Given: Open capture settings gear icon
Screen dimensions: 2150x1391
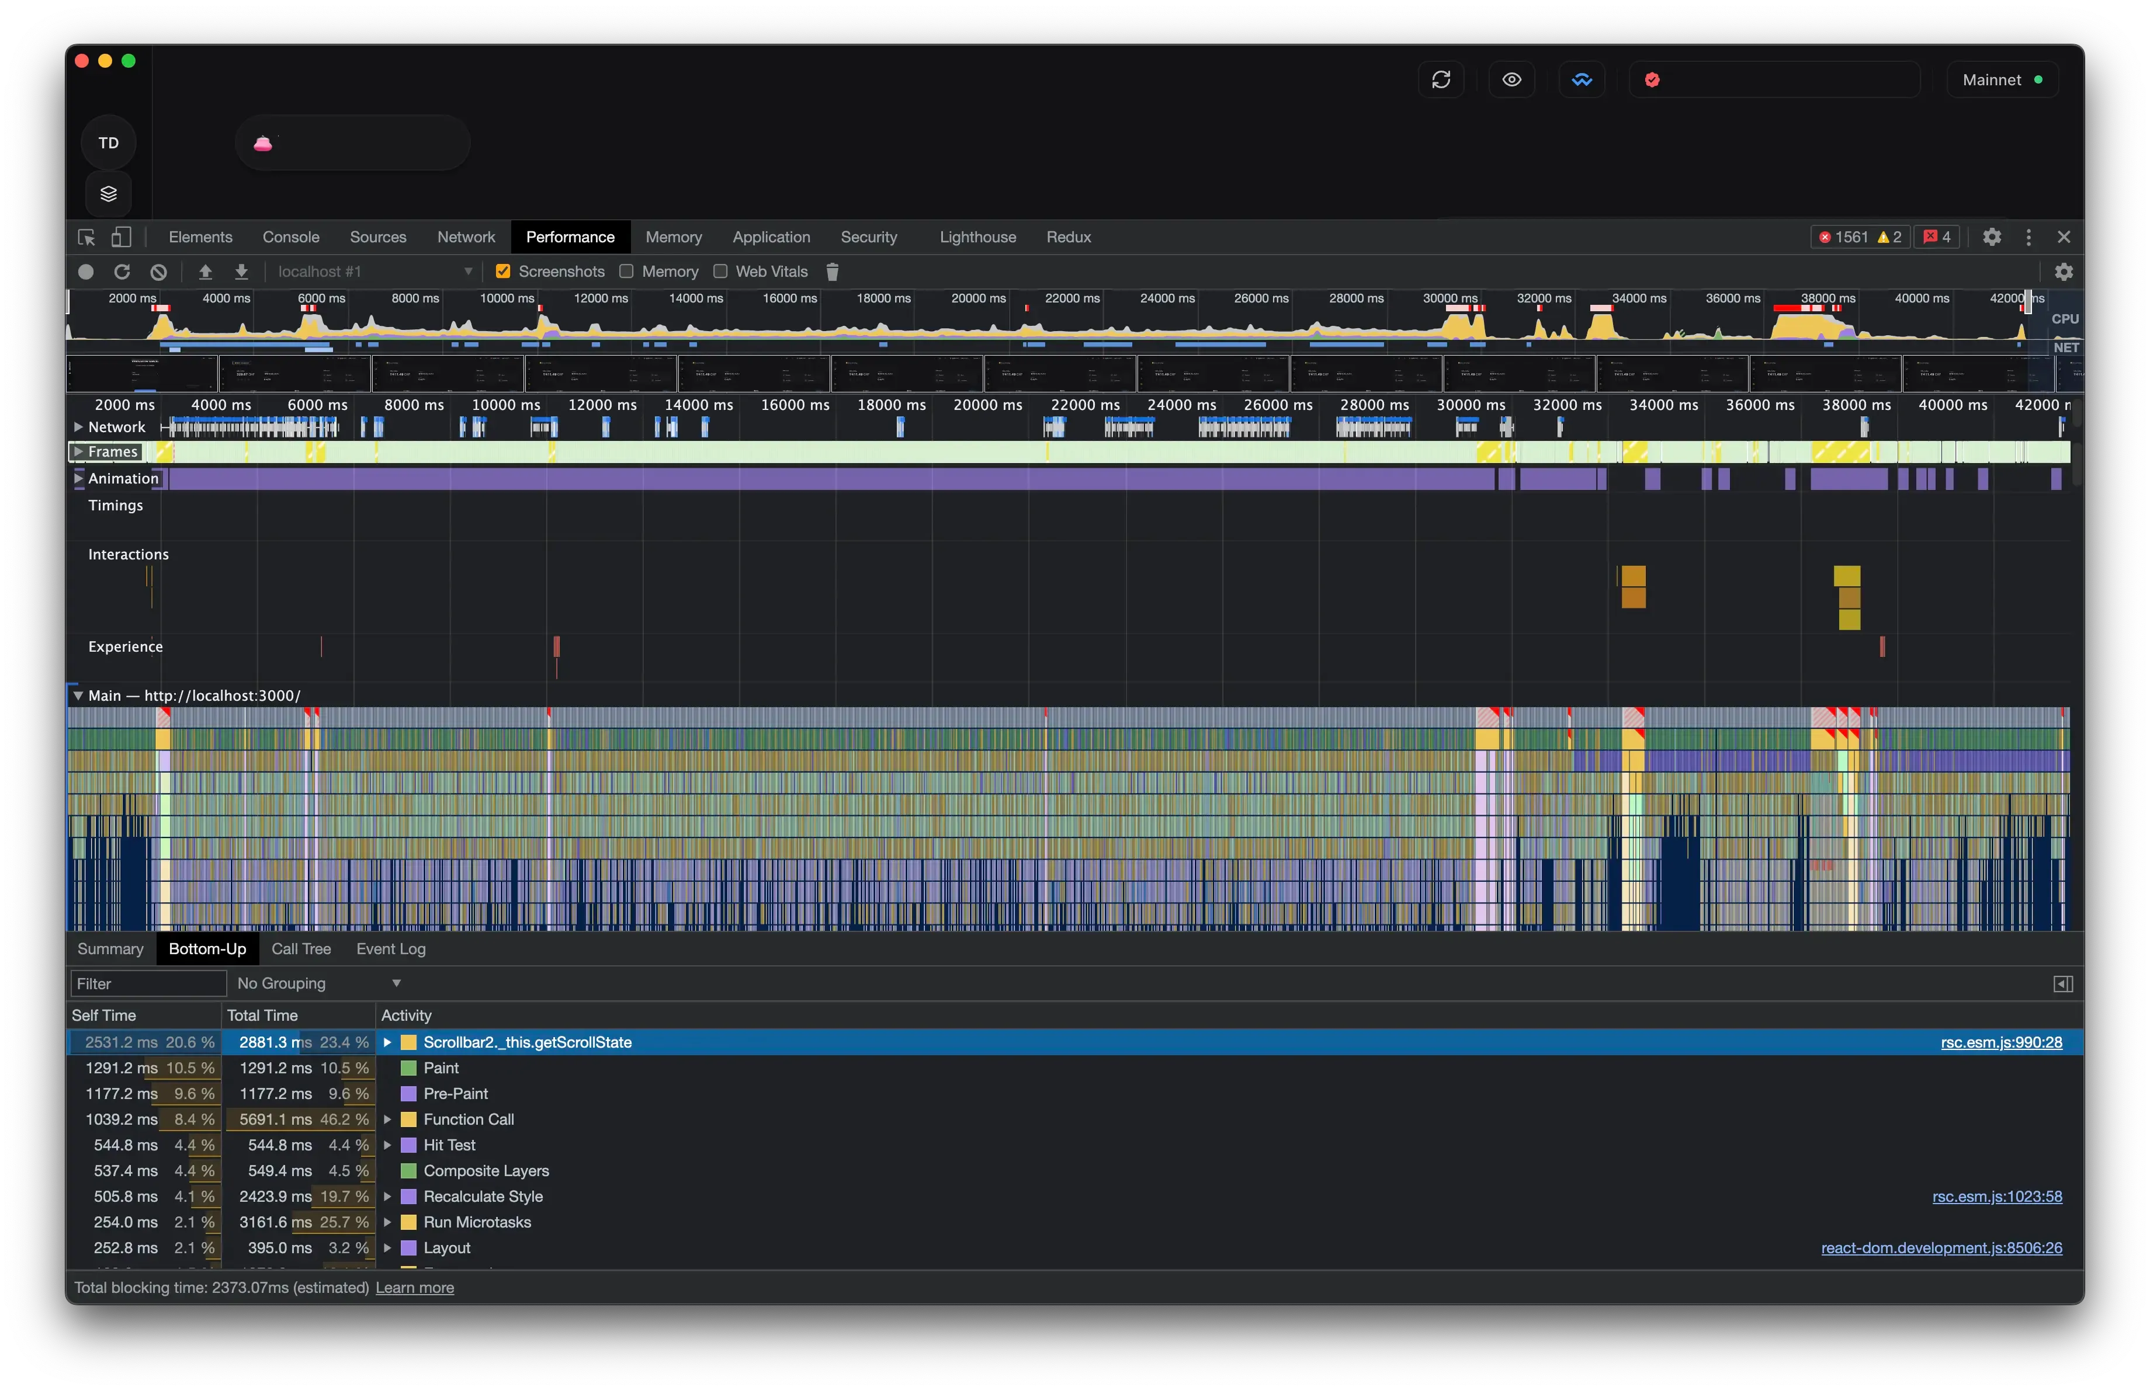Looking at the screenshot, I should (2064, 272).
